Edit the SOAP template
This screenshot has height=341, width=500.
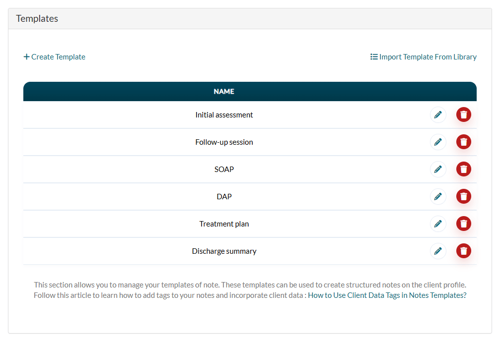(x=438, y=169)
